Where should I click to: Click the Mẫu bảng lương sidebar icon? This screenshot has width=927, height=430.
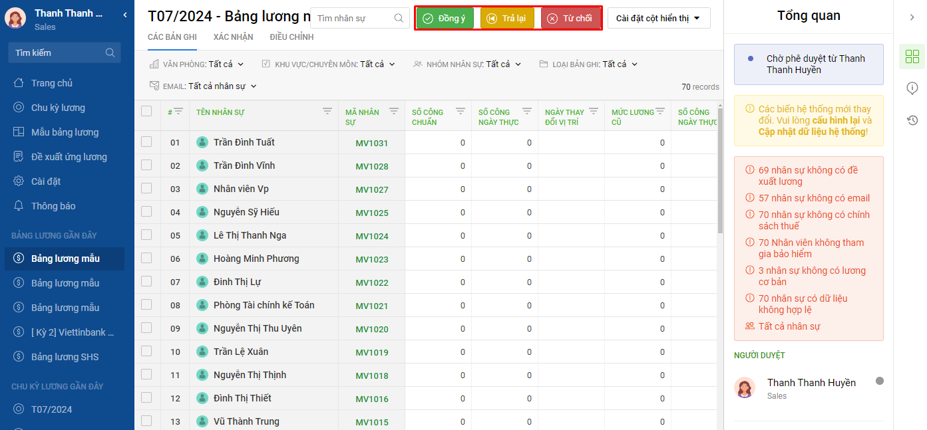(x=19, y=132)
